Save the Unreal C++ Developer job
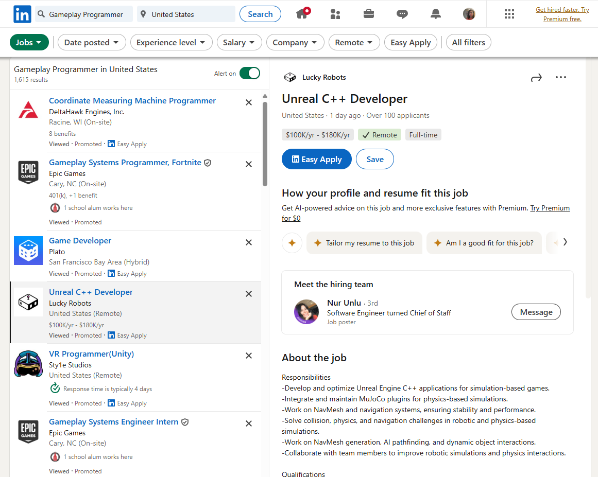This screenshot has height=477, width=598. tap(375, 159)
